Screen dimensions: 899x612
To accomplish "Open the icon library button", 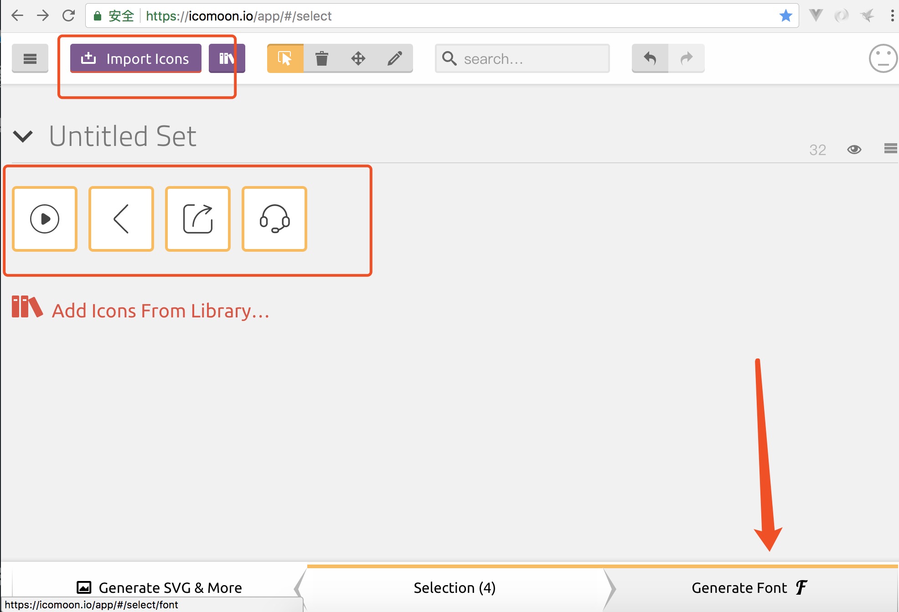I will (x=227, y=58).
